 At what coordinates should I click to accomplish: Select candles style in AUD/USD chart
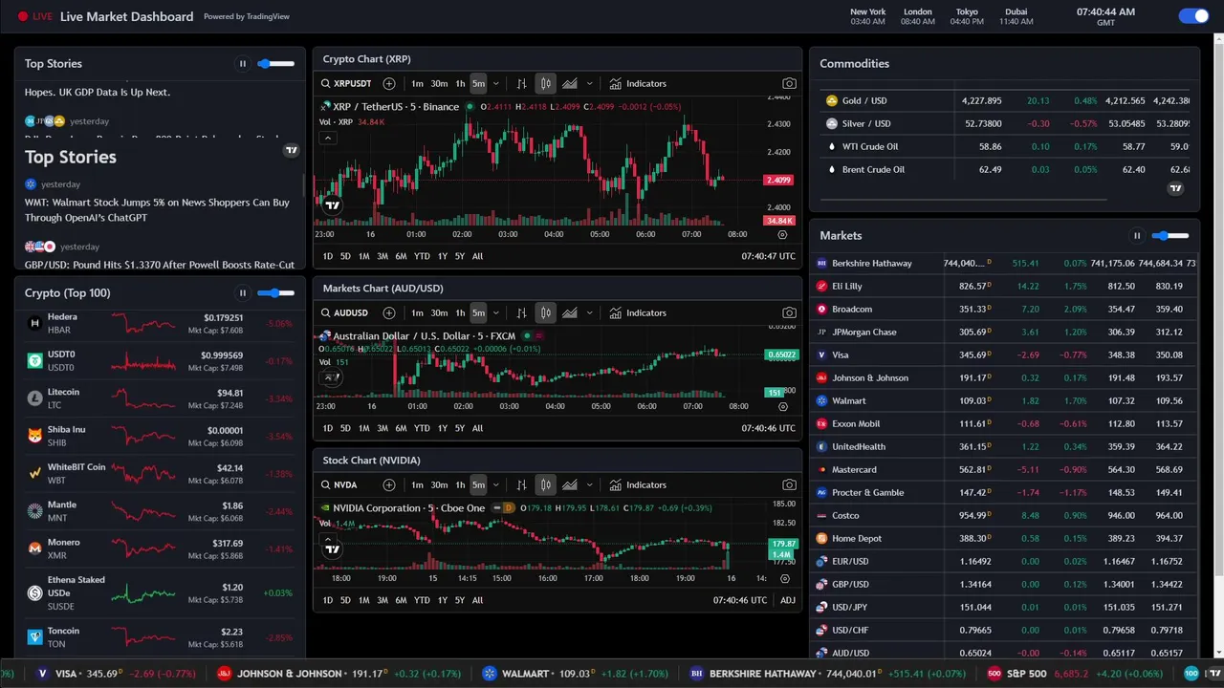pos(545,312)
